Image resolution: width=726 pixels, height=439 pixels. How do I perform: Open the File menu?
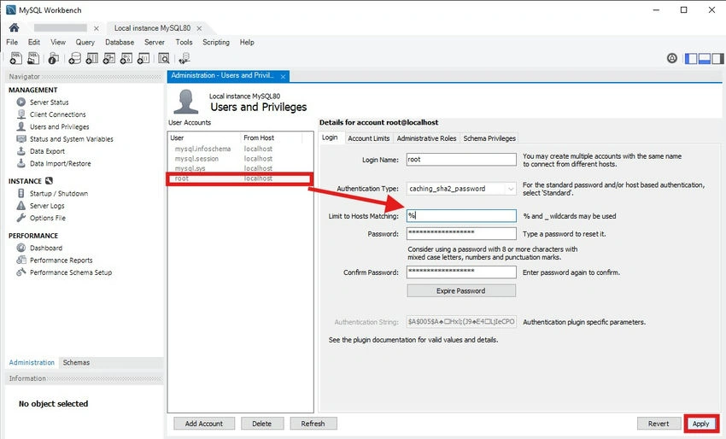coord(12,42)
